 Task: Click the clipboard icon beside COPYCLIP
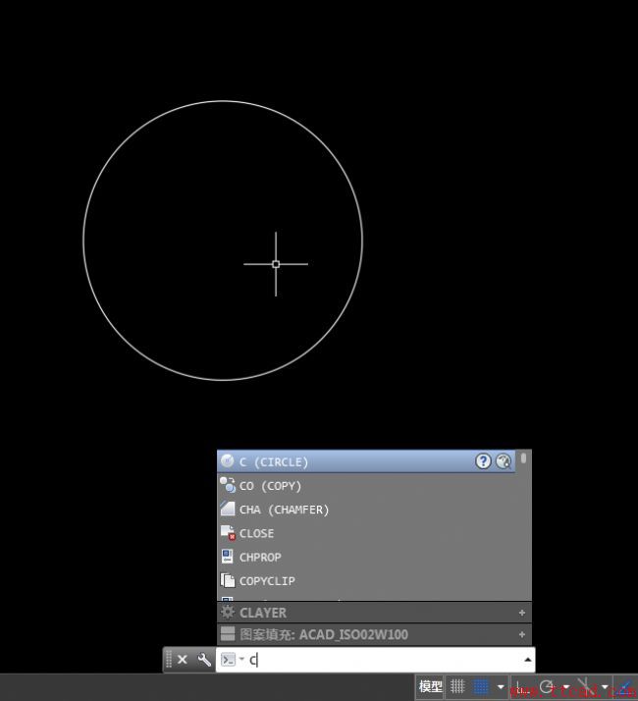[228, 580]
